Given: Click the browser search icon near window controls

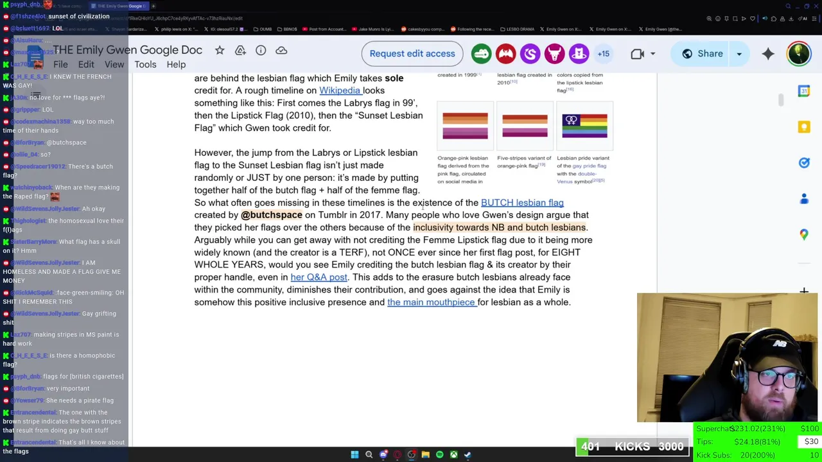Looking at the screenshot, I should coord(788,6).
